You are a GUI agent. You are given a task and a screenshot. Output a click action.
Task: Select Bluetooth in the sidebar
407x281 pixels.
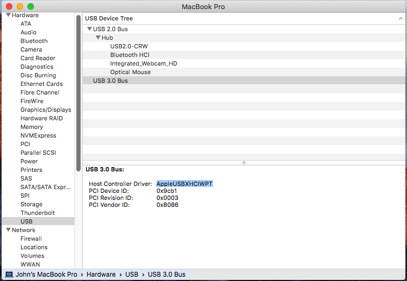pos(34,41)
